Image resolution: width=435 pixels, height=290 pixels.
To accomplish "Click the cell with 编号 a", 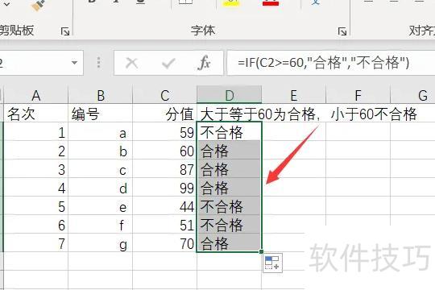I will click(x=101, y=131).
